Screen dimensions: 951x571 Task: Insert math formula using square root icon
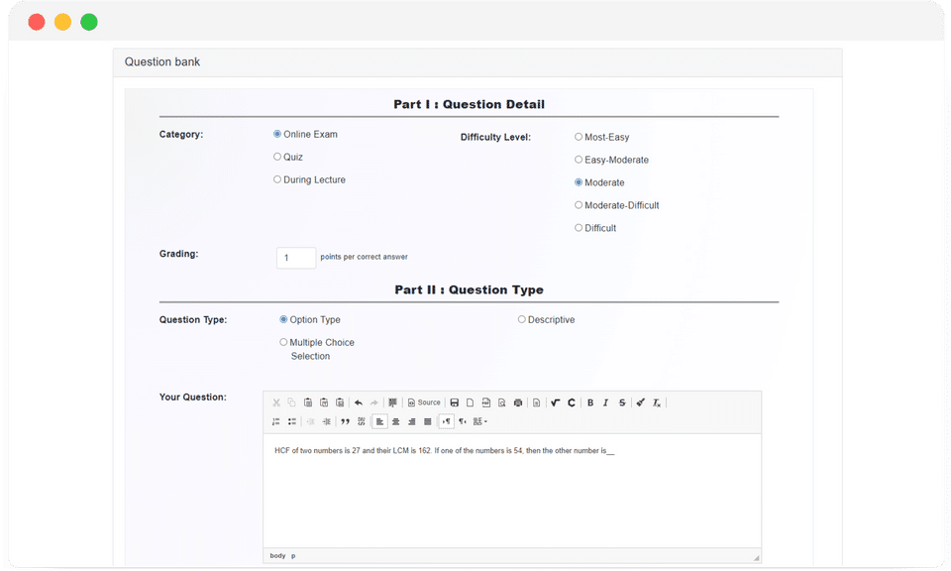pos(555,402)
